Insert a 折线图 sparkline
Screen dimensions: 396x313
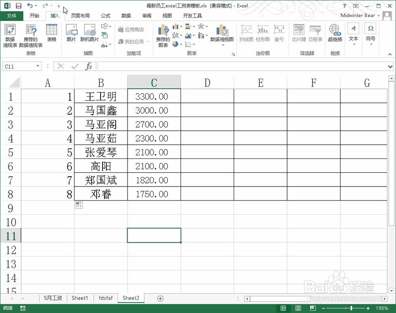point(246,35)
